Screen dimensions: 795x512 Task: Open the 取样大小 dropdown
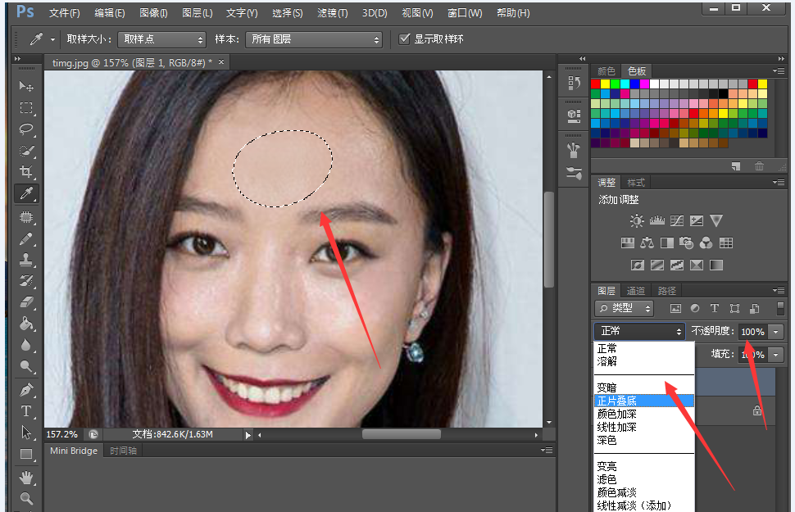[x=161, y=39]
